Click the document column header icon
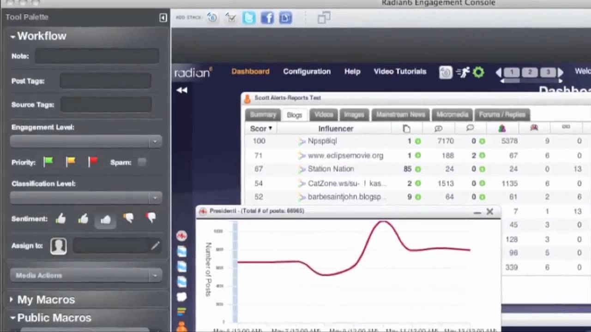This screenshot has width=591, height=332. (406, 129)
